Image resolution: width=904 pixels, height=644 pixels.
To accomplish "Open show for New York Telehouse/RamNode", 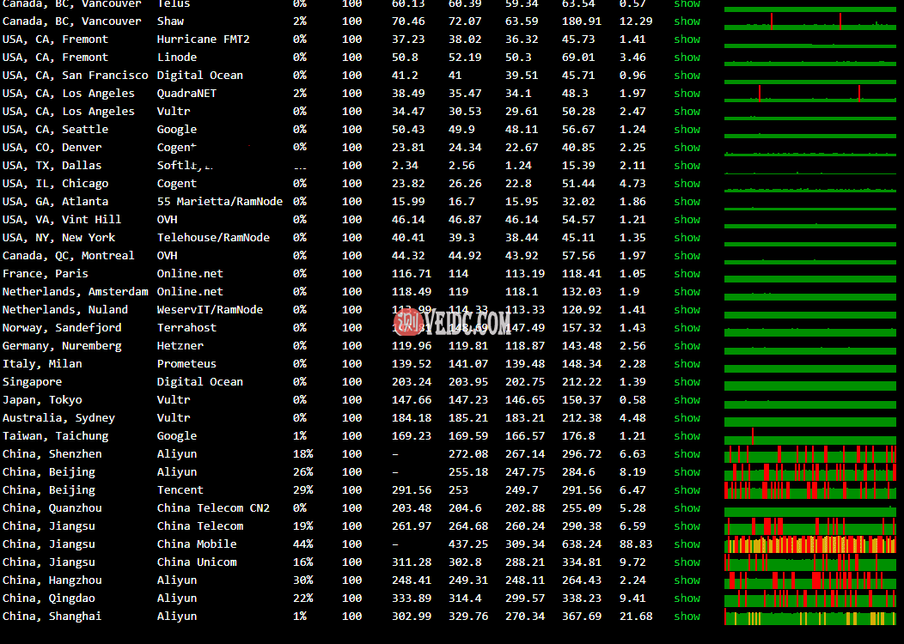I will point(687,237).
